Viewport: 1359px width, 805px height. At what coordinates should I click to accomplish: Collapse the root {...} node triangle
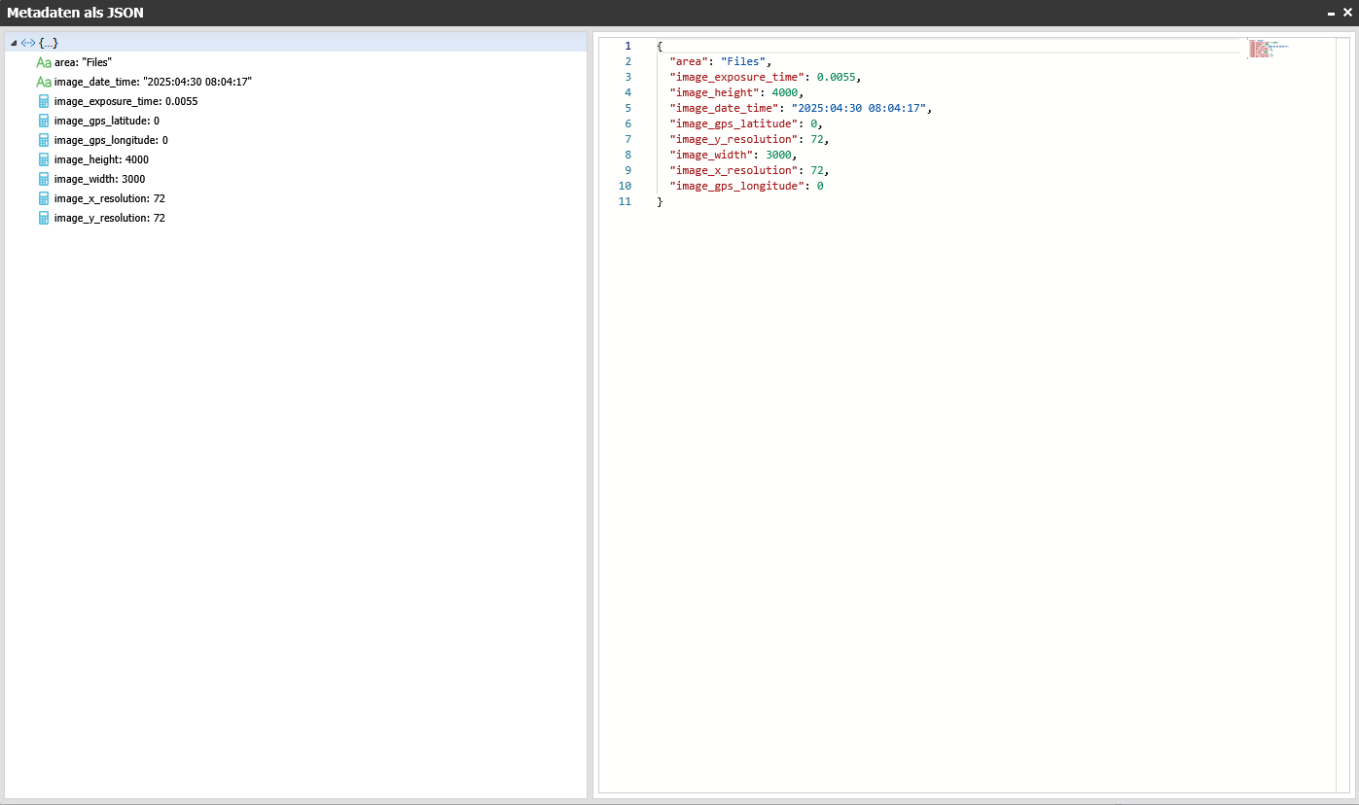coord(13,43)
